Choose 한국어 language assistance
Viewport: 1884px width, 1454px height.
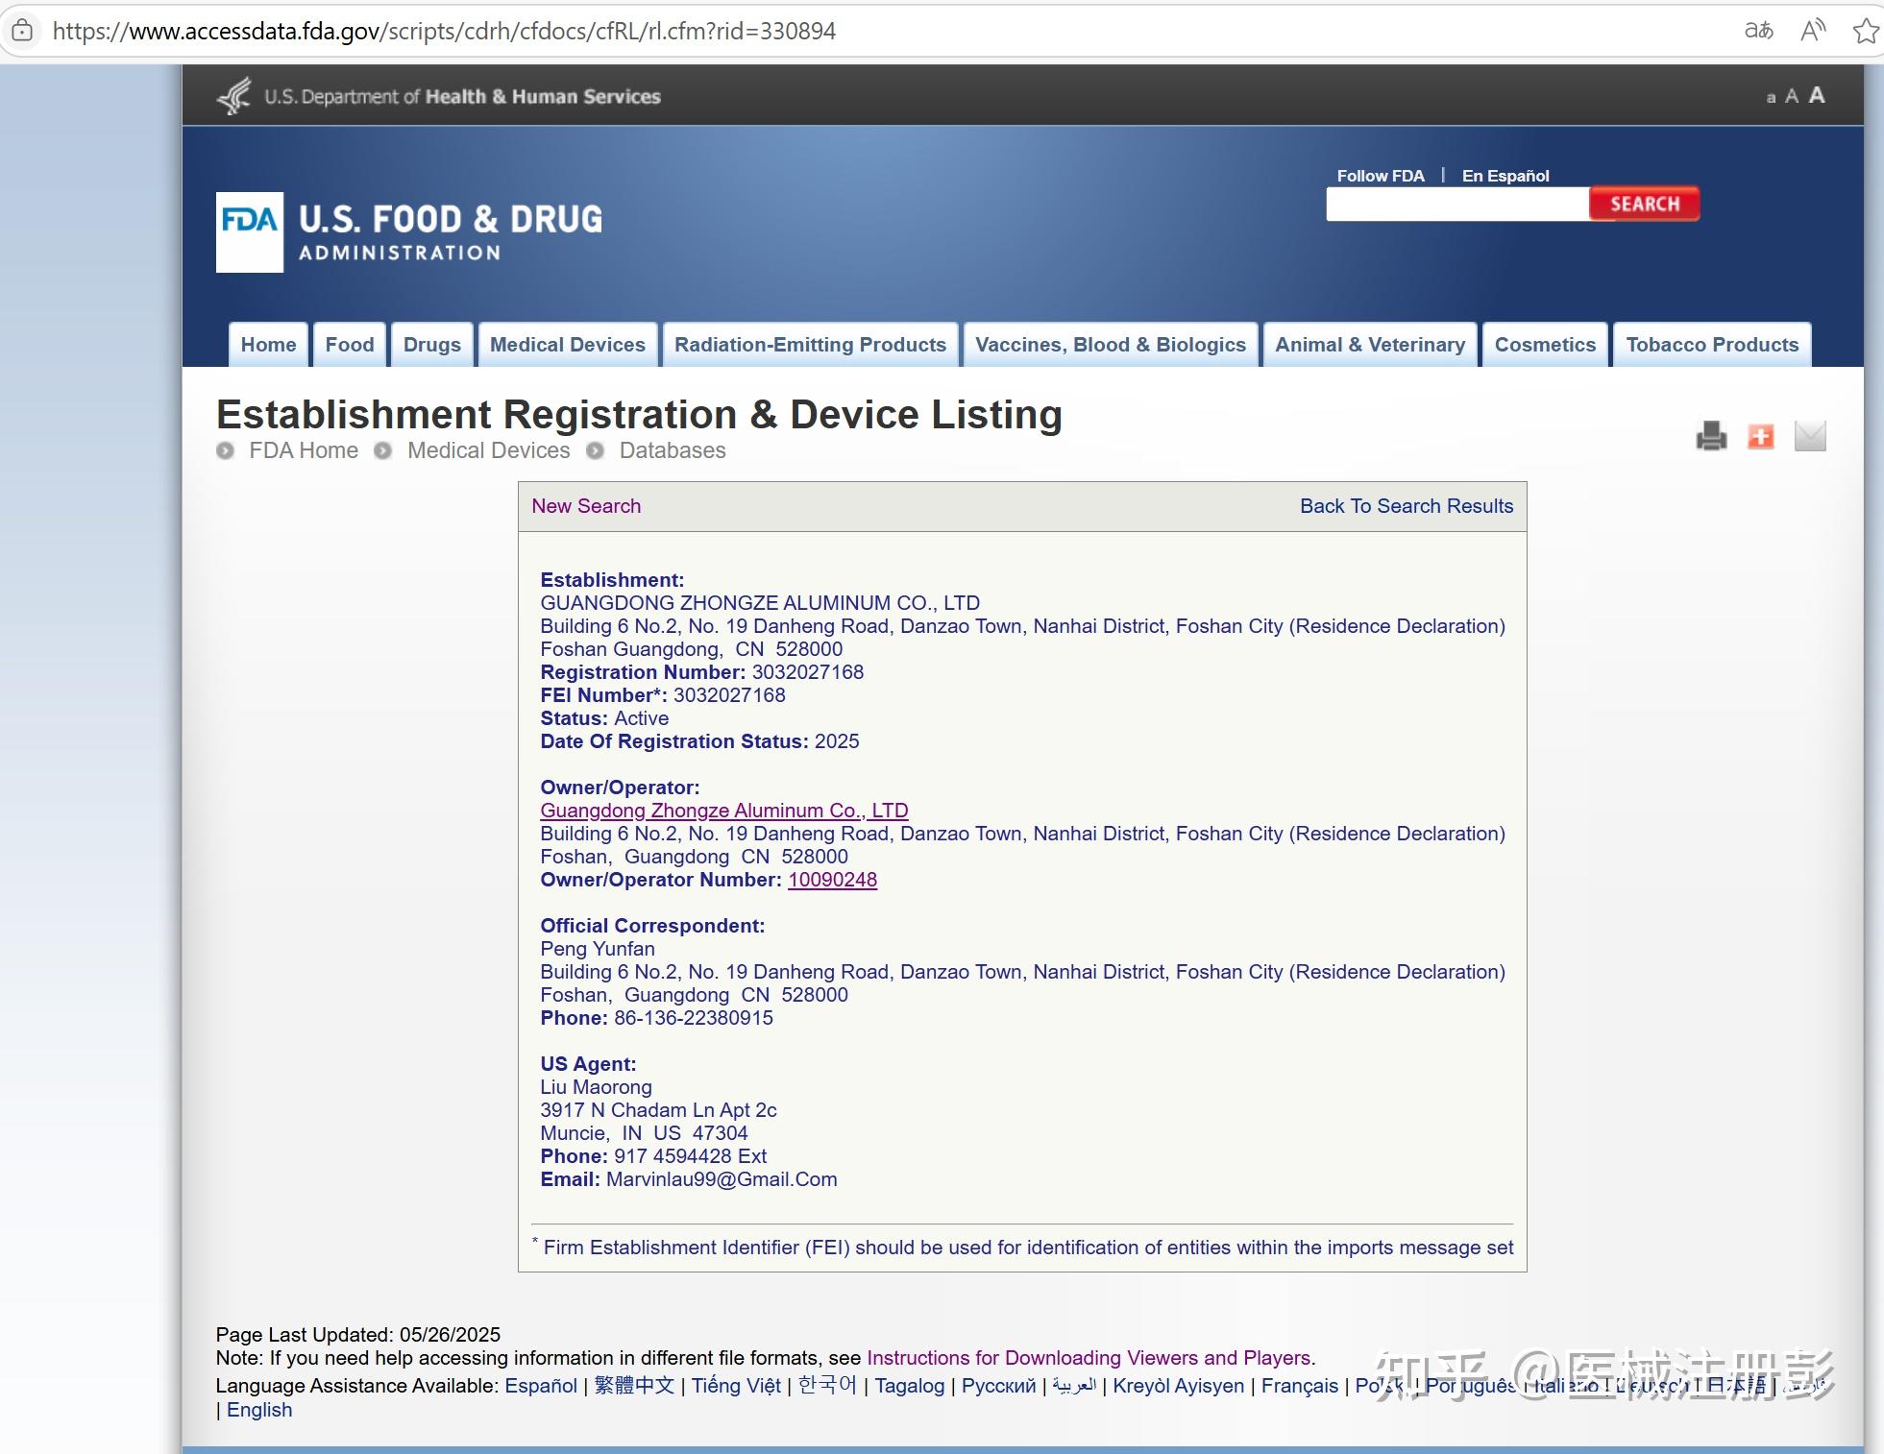point(827,1386)
